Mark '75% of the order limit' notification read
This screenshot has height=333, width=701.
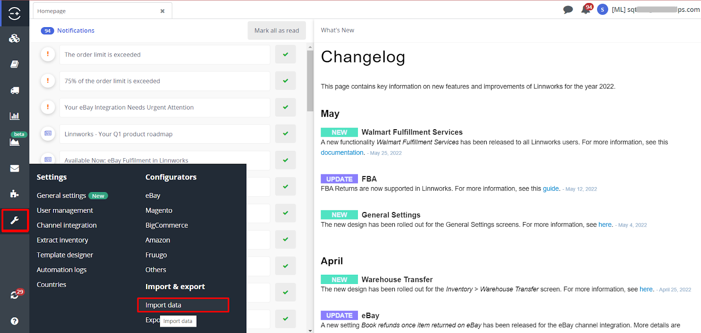pos(286,81)
